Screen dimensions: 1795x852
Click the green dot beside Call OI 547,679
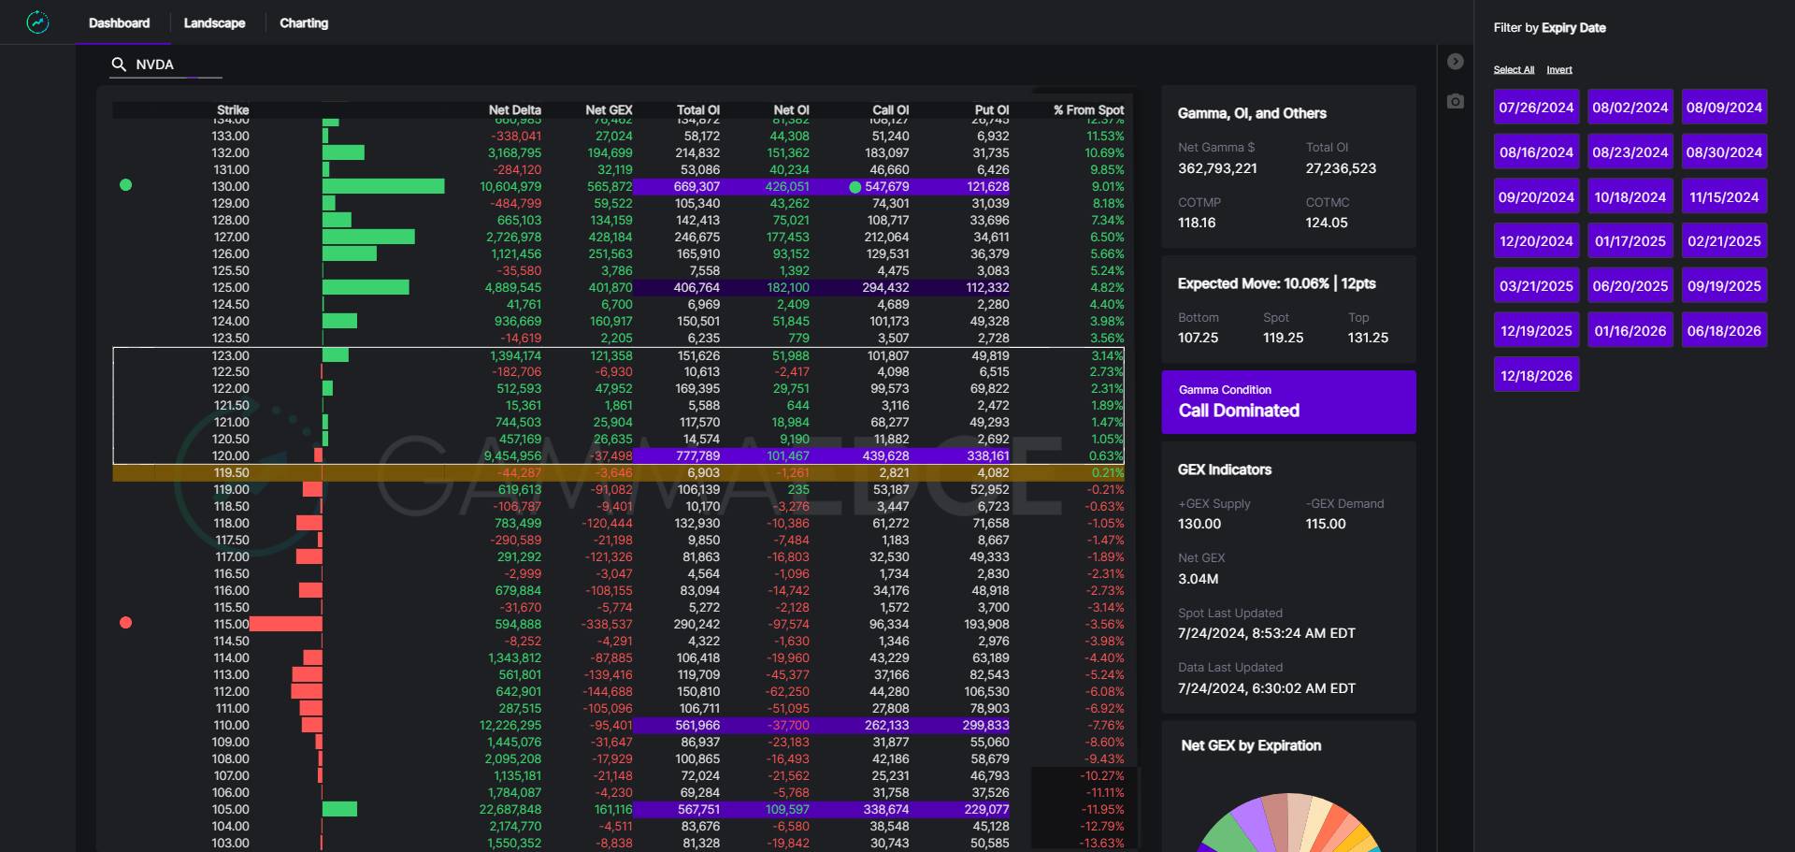point(854,187)
